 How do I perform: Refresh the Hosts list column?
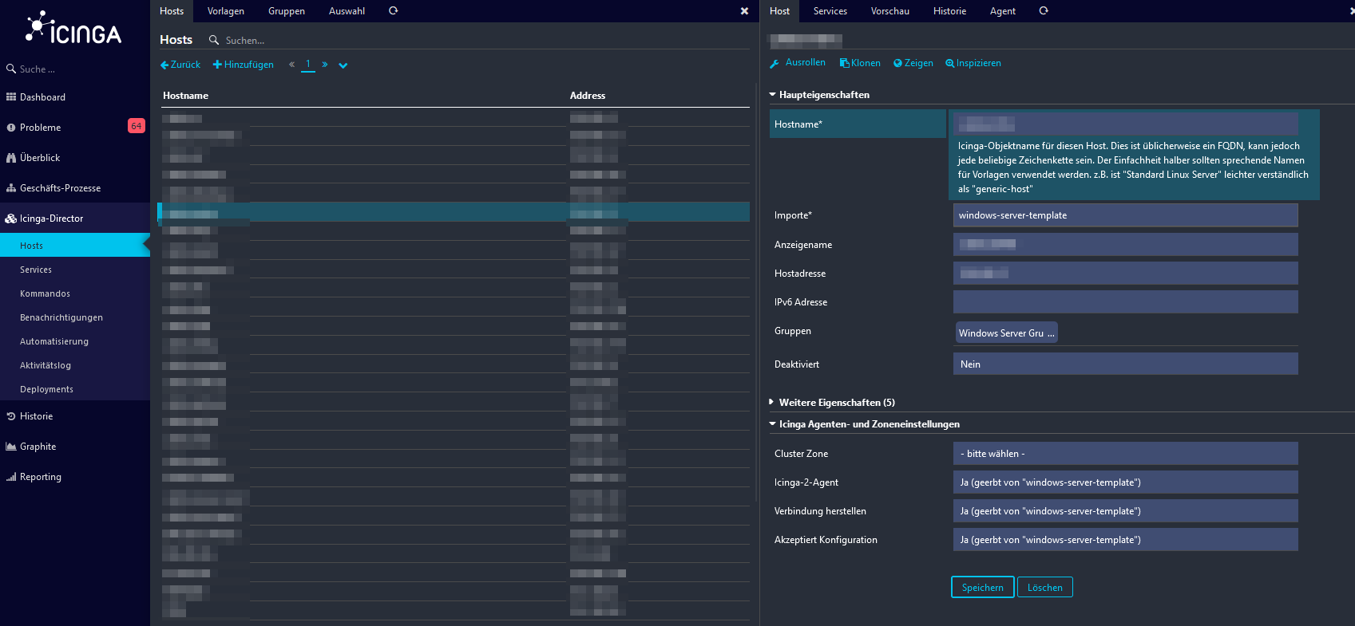pyautogui.click(x=393, y=11)
